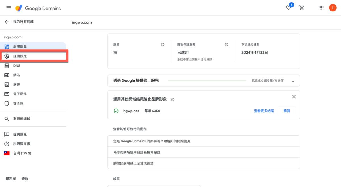
Task: Click the 購買 button for ingwp.net
Action: coord(287,111)
